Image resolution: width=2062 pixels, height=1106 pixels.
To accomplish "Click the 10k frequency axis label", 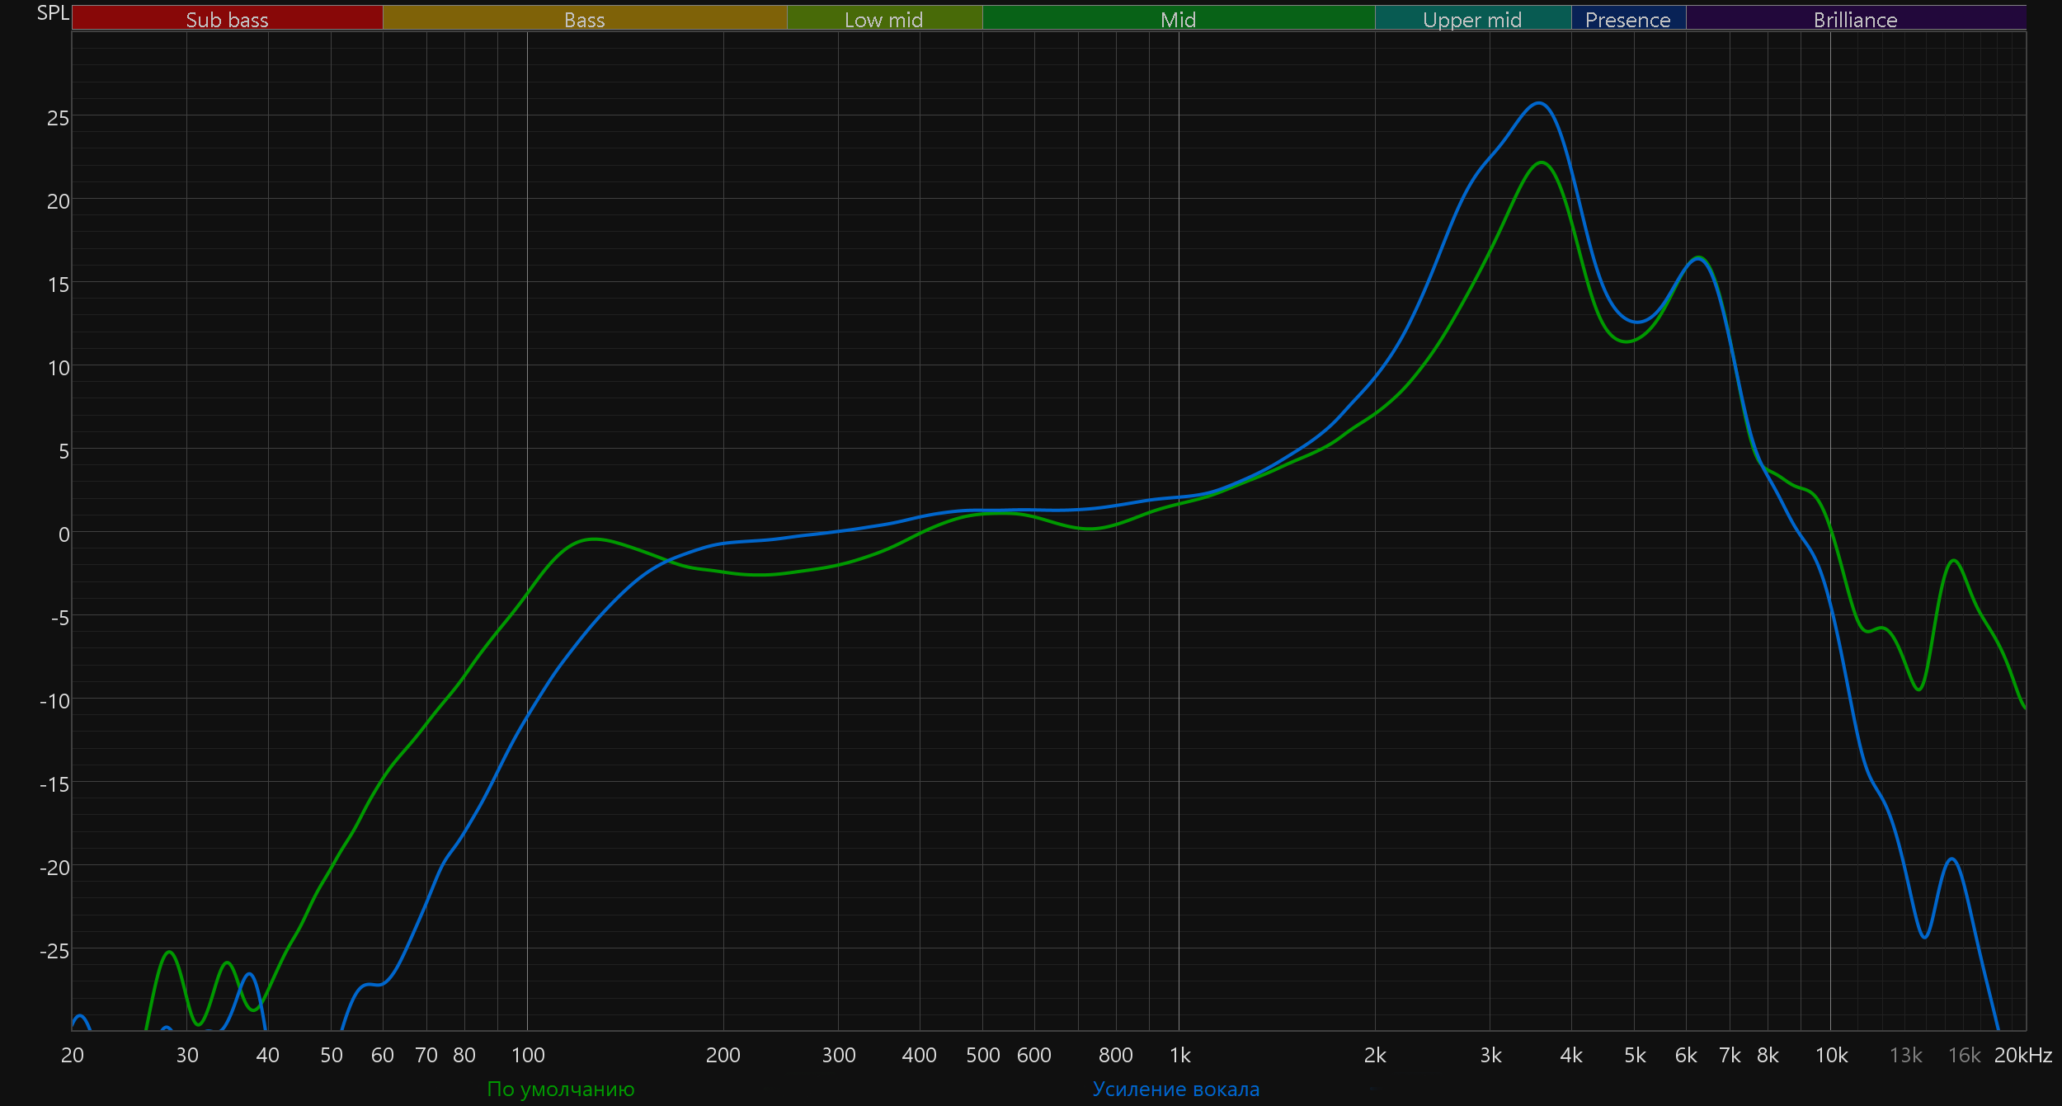I will (1831, 1055).
